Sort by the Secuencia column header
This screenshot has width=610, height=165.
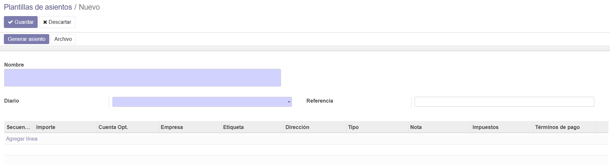(x=18, y=127)
